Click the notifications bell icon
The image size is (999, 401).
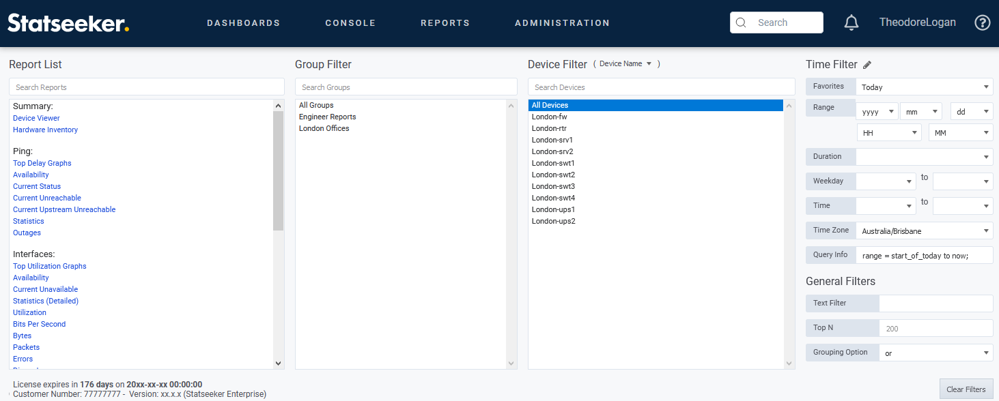pyautogui.click(x=851, y=23)
